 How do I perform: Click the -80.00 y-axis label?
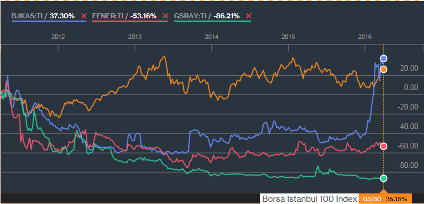[408, 166]
